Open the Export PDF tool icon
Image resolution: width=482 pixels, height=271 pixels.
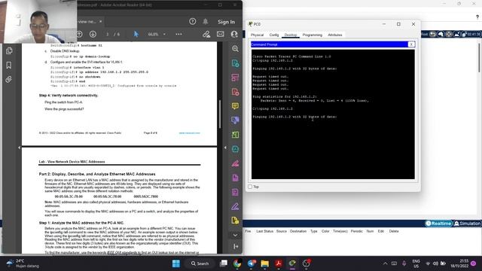tap(235, 63)
